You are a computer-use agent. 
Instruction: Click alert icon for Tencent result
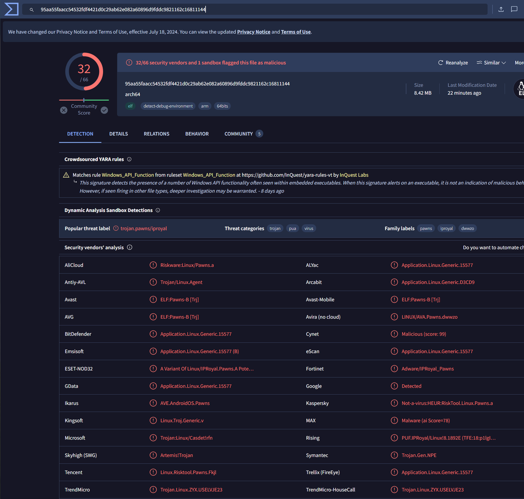coord(153,472)
